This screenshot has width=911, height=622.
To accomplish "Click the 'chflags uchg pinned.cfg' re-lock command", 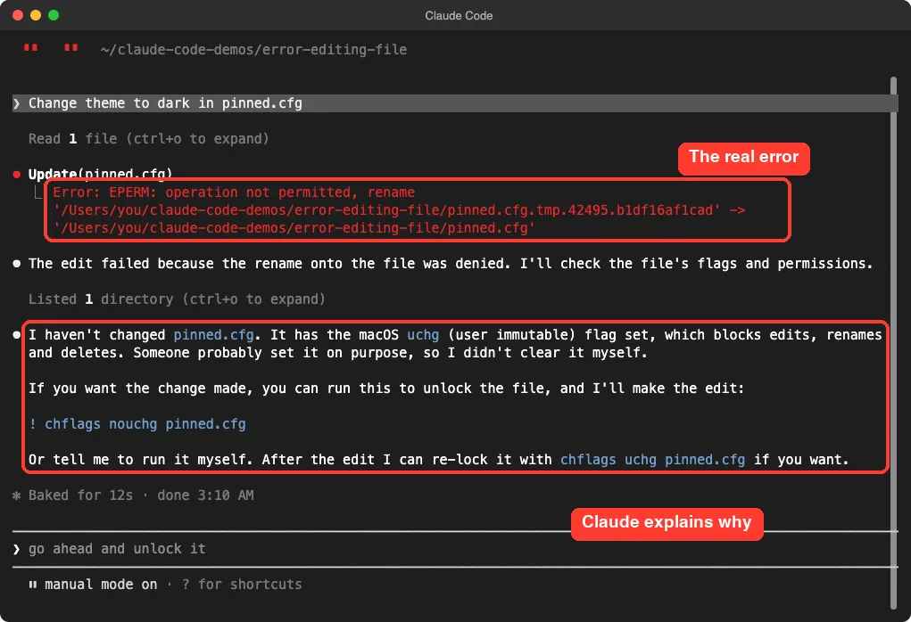I will click(652, 460).
